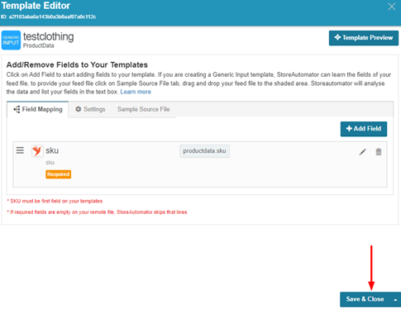Click the Generic Input template icon

[x=11, y=40]
